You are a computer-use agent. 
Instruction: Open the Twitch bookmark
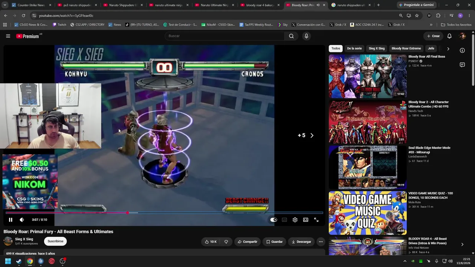59,25
